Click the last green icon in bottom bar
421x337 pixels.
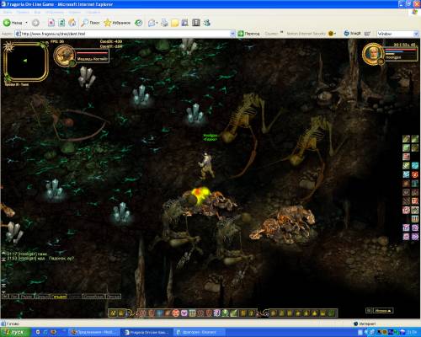(x=332, y=313)
